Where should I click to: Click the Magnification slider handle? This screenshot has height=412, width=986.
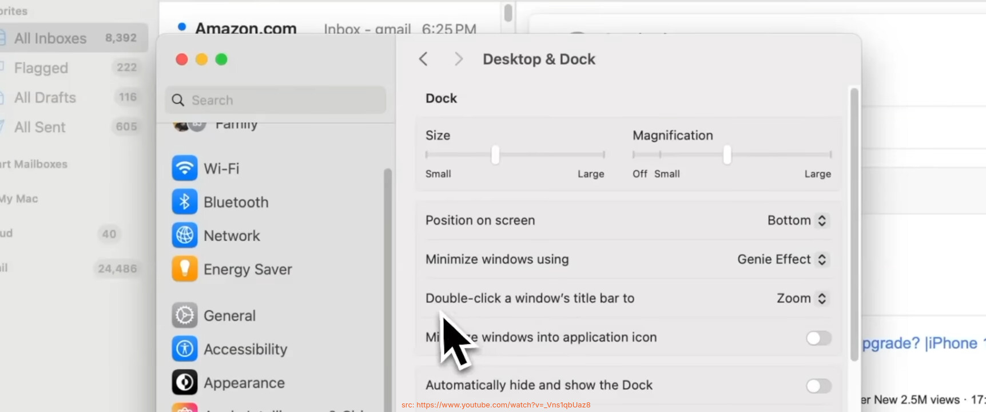point(727,154)
